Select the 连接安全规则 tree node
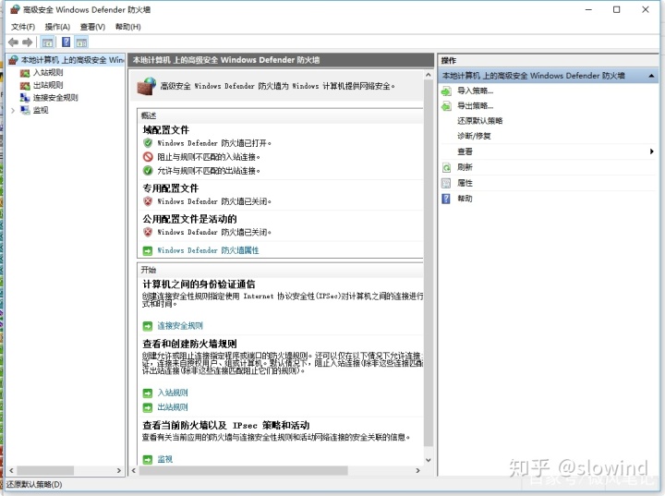Screen dimensions: 665x496 [55, 98]
